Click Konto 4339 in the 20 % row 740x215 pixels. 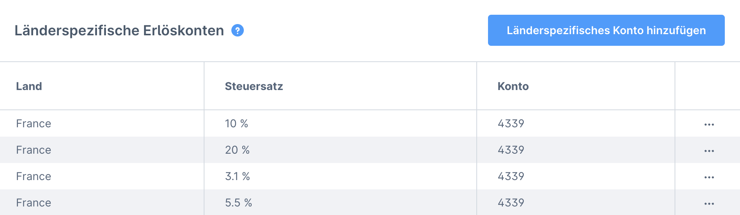click(x=511, y=150)
